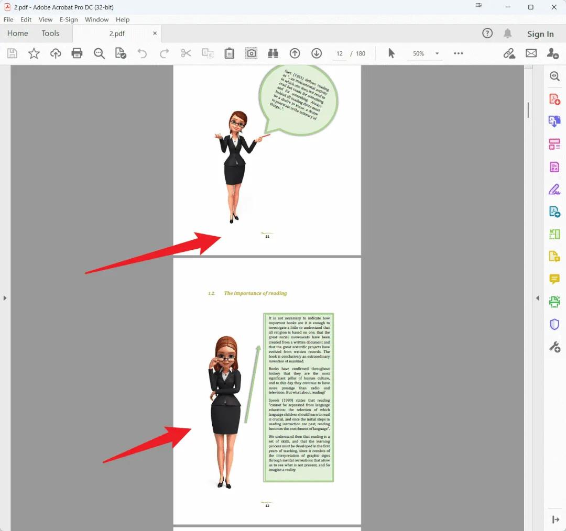Open the Fill & Sign pen tool
This screenshot has width=566, height=531.
(554, 189)
